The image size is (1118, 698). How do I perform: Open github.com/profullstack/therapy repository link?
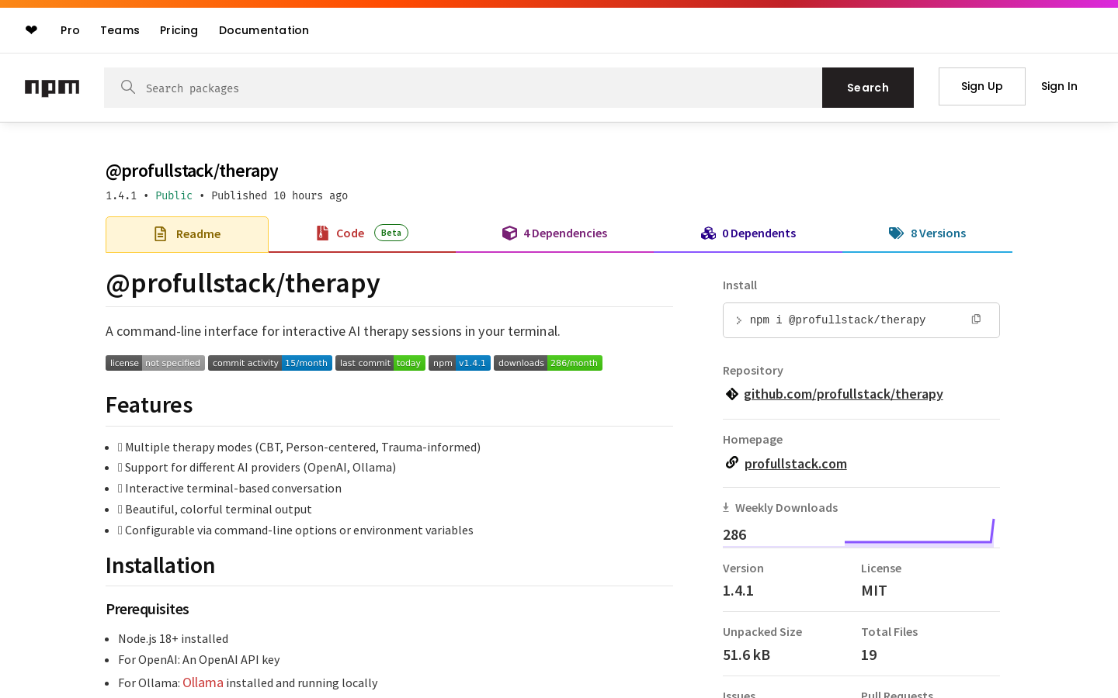[x=843, y=394]
